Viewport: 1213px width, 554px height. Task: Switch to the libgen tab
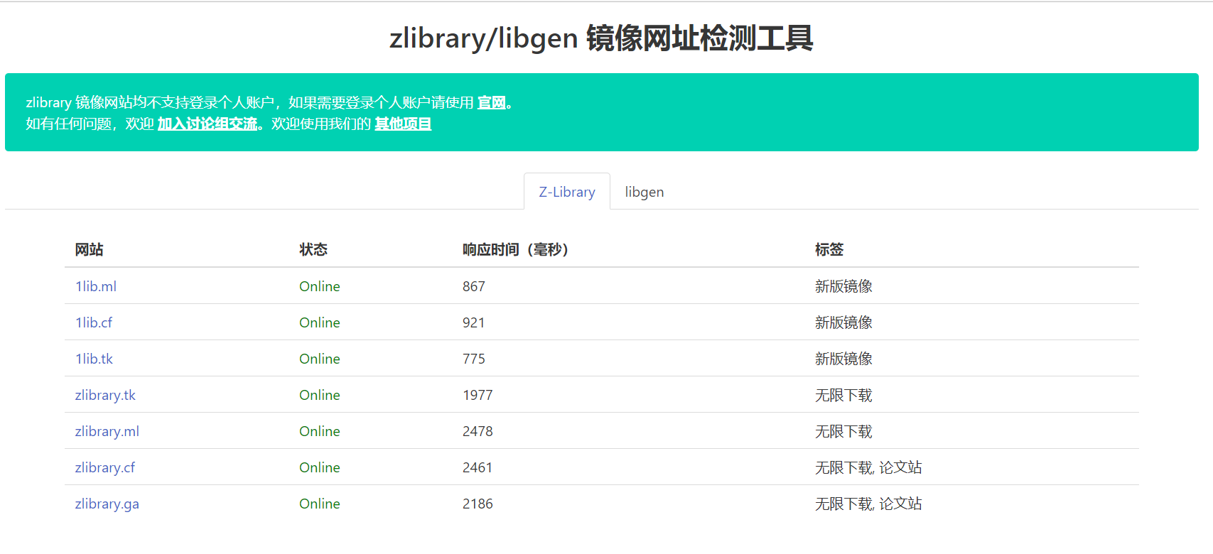pyautogui.click(x=645, y=192)
